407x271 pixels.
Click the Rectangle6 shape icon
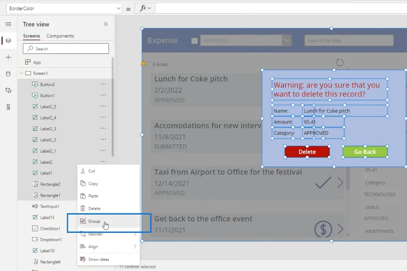point(35,262)
